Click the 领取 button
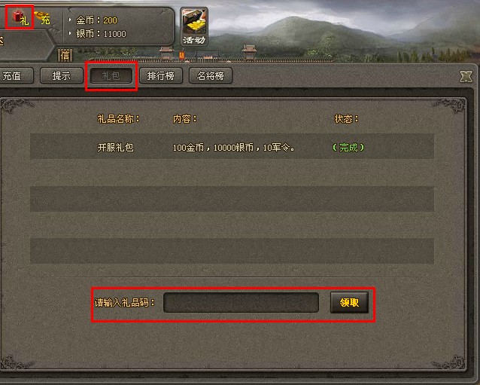Image resolution: width=480 pixels, height=385 pixels. pyautogui.click(x=349, y=303)
